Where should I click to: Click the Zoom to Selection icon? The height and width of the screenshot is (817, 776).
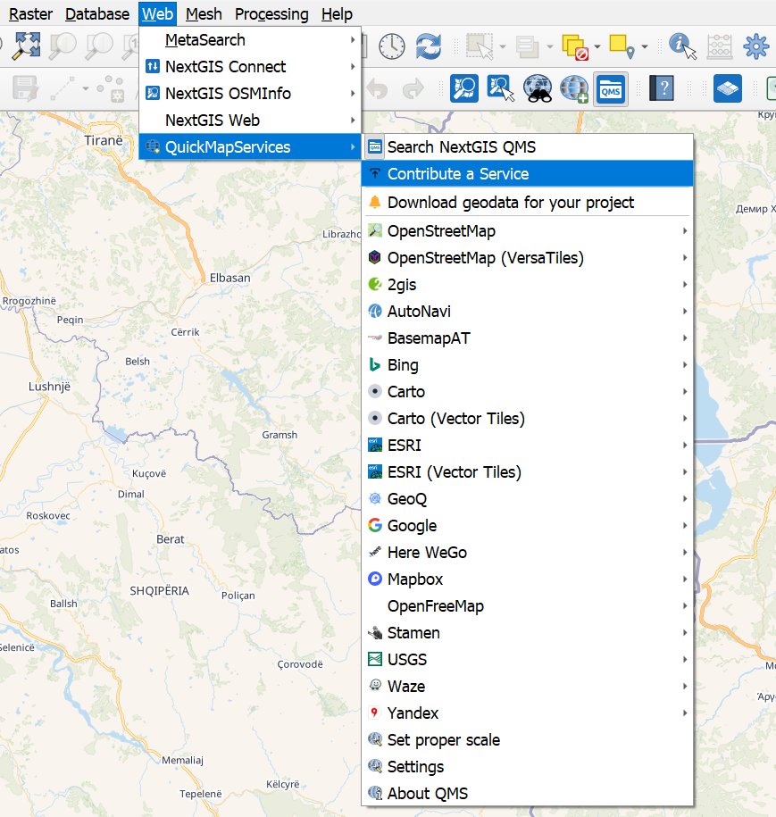pos(63,46)
